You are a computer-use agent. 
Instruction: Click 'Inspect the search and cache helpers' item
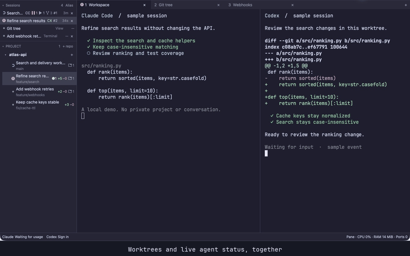(141, 41)
